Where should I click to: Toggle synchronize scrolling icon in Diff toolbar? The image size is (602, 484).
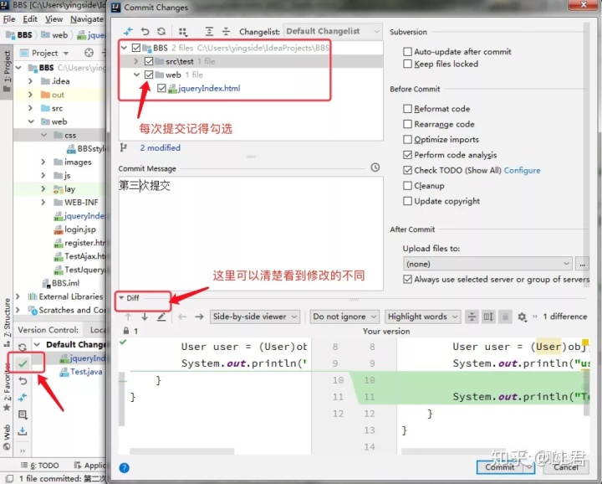point(488,317)
